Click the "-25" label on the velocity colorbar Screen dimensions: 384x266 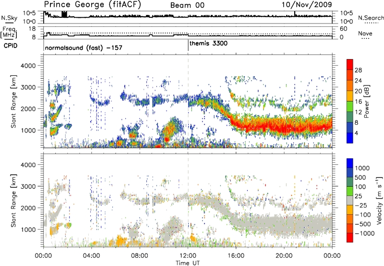pos(361,206)
